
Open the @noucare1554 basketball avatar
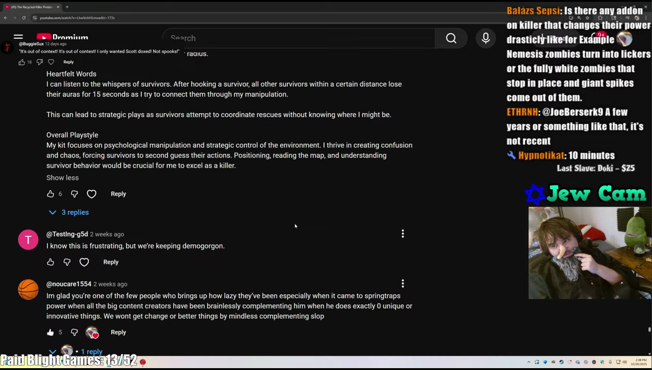28,290
